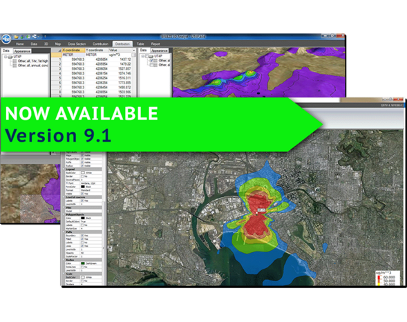The height and width of the screenshot is (322, 407).
Task: Click the share icon in quick-access toolbar
Action: coord(35,37)
